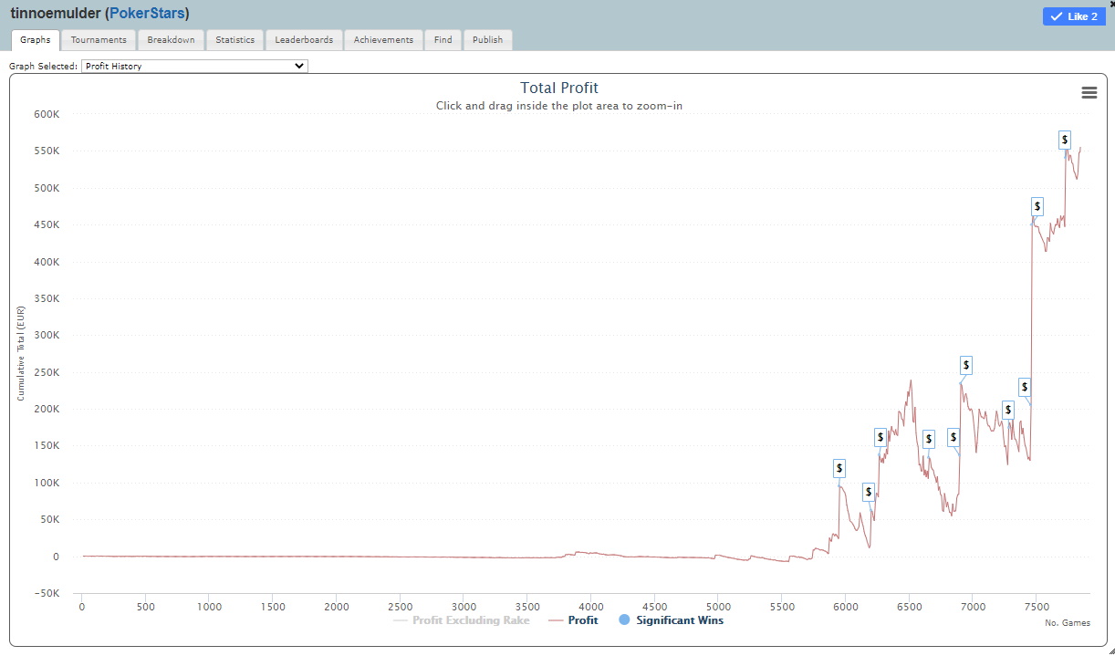1115x656 pixels.
Task: Select the $ marker just below the 450K line
Action: click(1037, 206)
